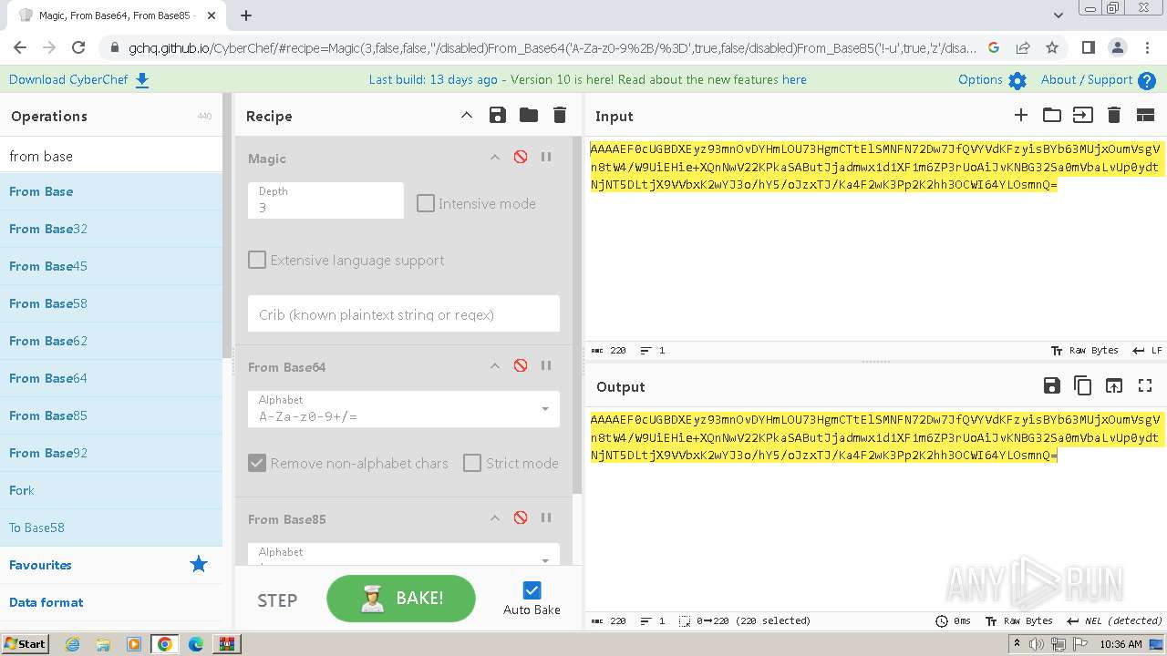Viewport: 1167px width, 656px height.
Task: Change output NEL detected line ending
Action: [x=1114, y=620]
